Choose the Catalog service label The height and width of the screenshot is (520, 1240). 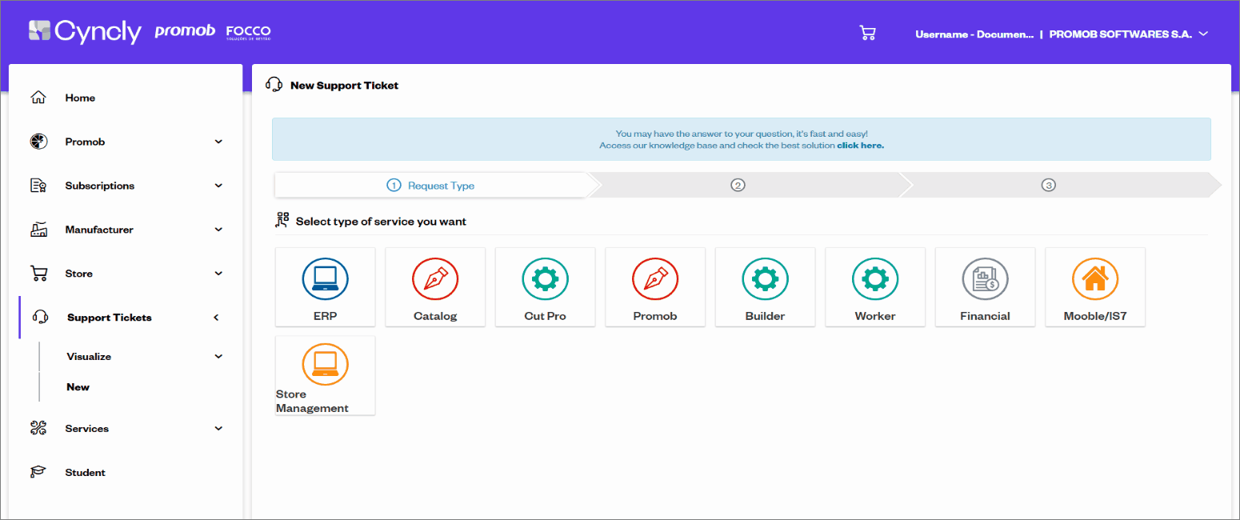435,316
